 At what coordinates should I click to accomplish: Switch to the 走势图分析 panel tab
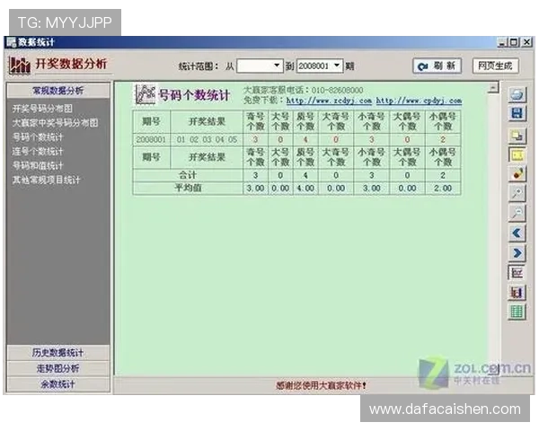click(x=58, y=368)
